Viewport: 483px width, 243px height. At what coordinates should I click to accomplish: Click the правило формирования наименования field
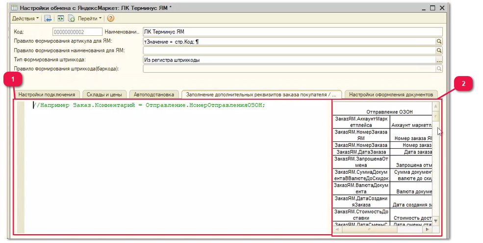(289, 50)
